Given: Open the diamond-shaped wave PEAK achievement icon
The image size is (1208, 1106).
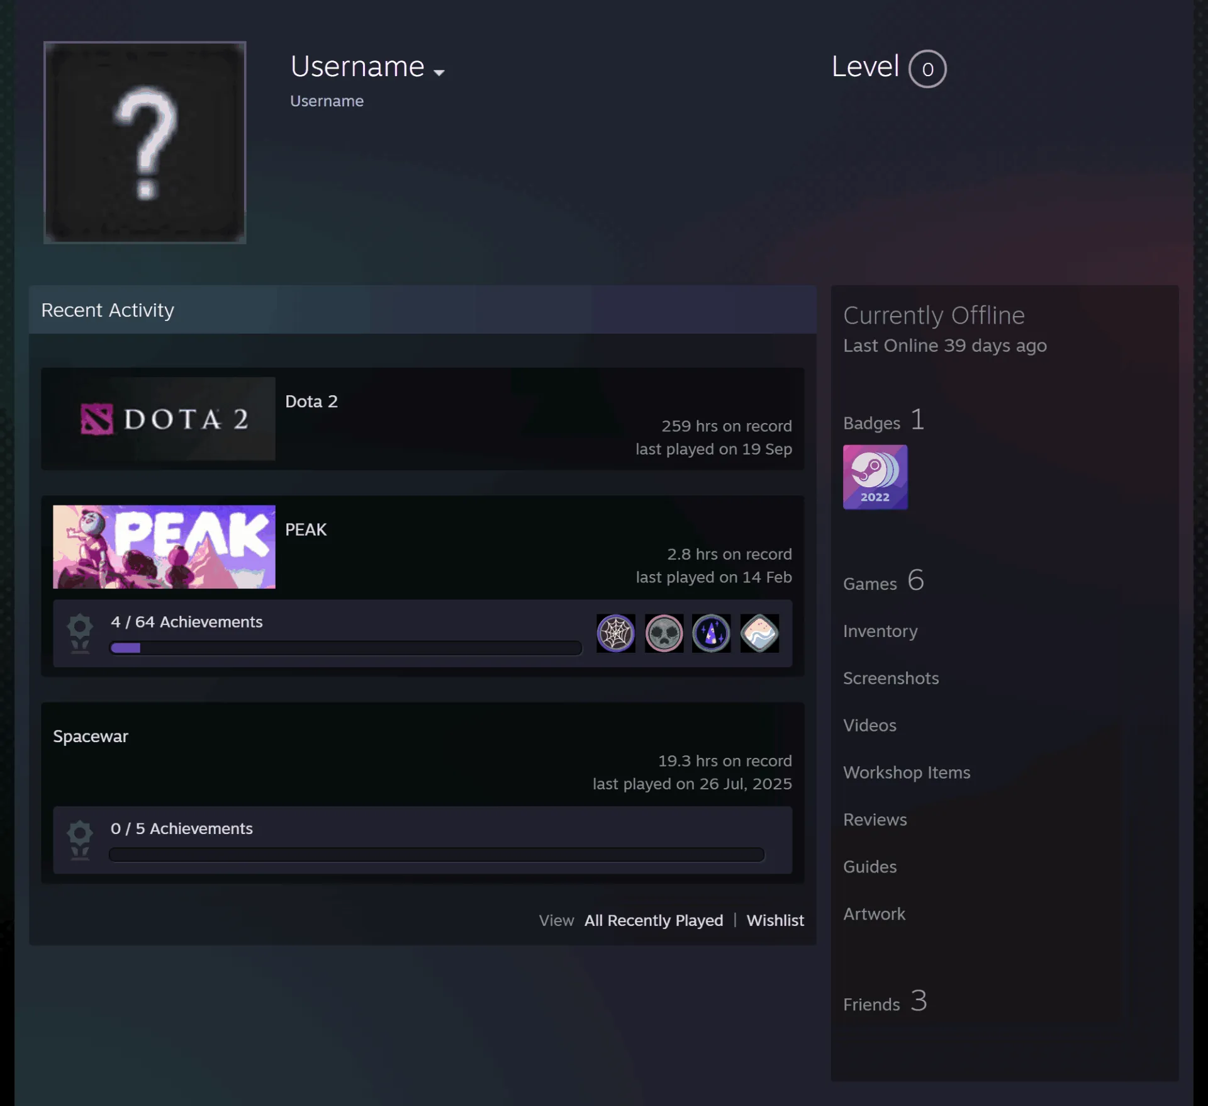Looking at the screenshot, I should click(759, 633).
